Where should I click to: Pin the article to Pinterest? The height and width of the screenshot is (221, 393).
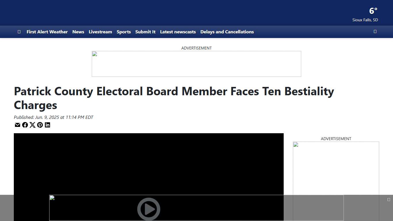point(40,125)
